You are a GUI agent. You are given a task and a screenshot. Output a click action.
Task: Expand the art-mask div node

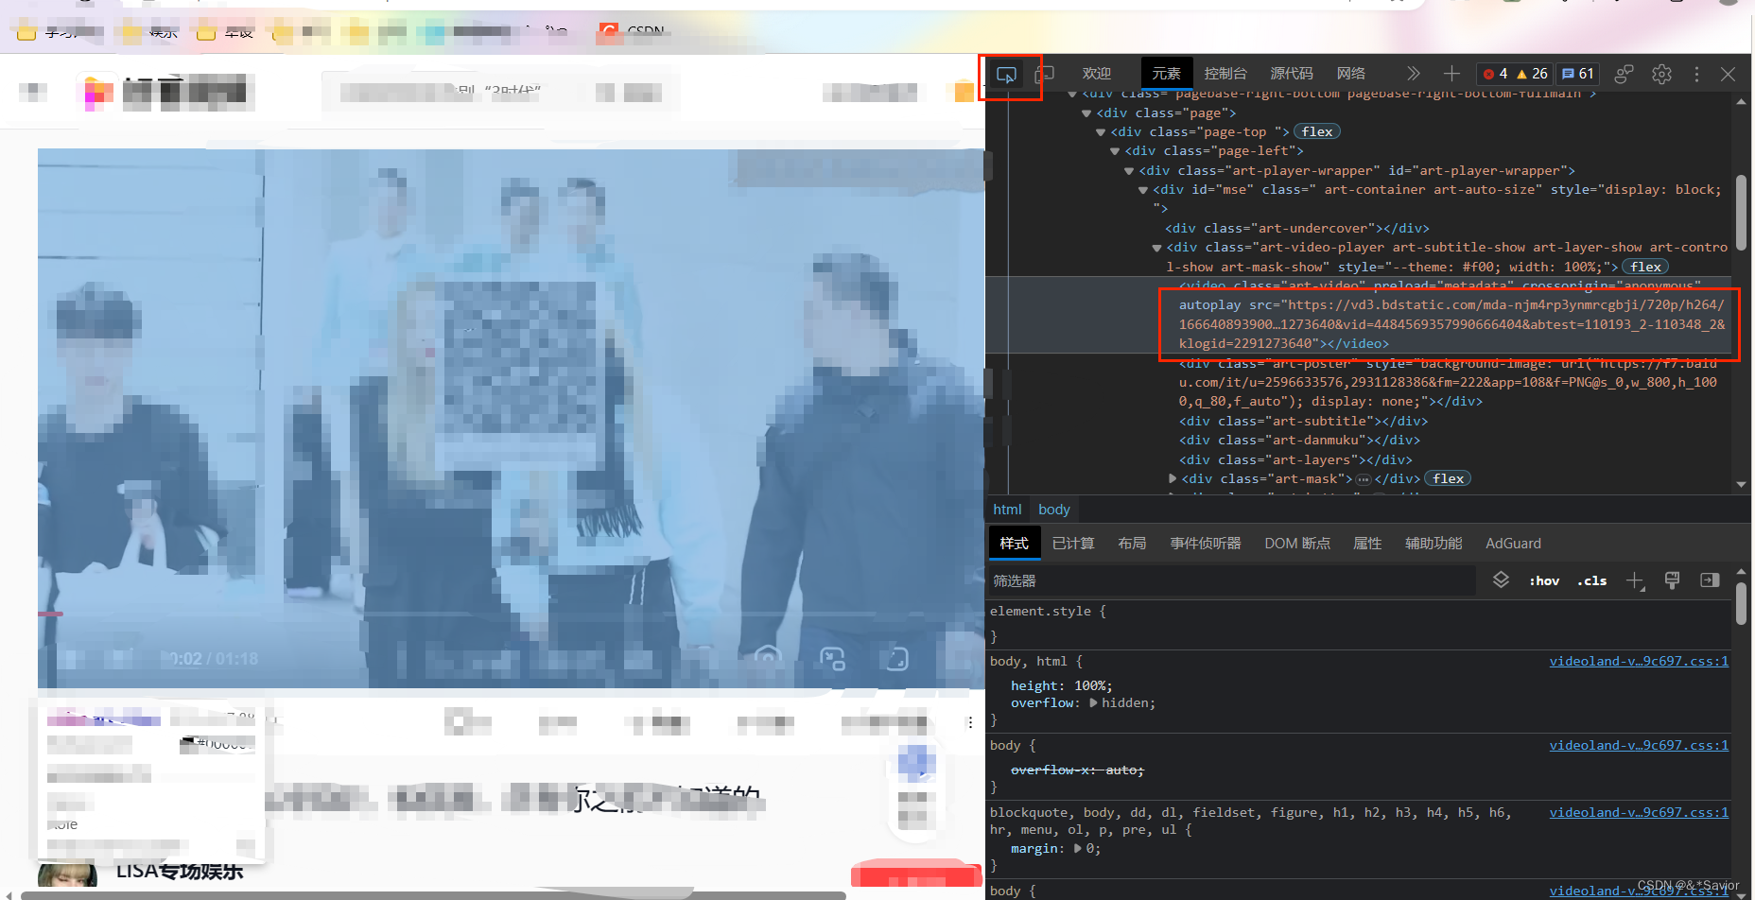1173,479
